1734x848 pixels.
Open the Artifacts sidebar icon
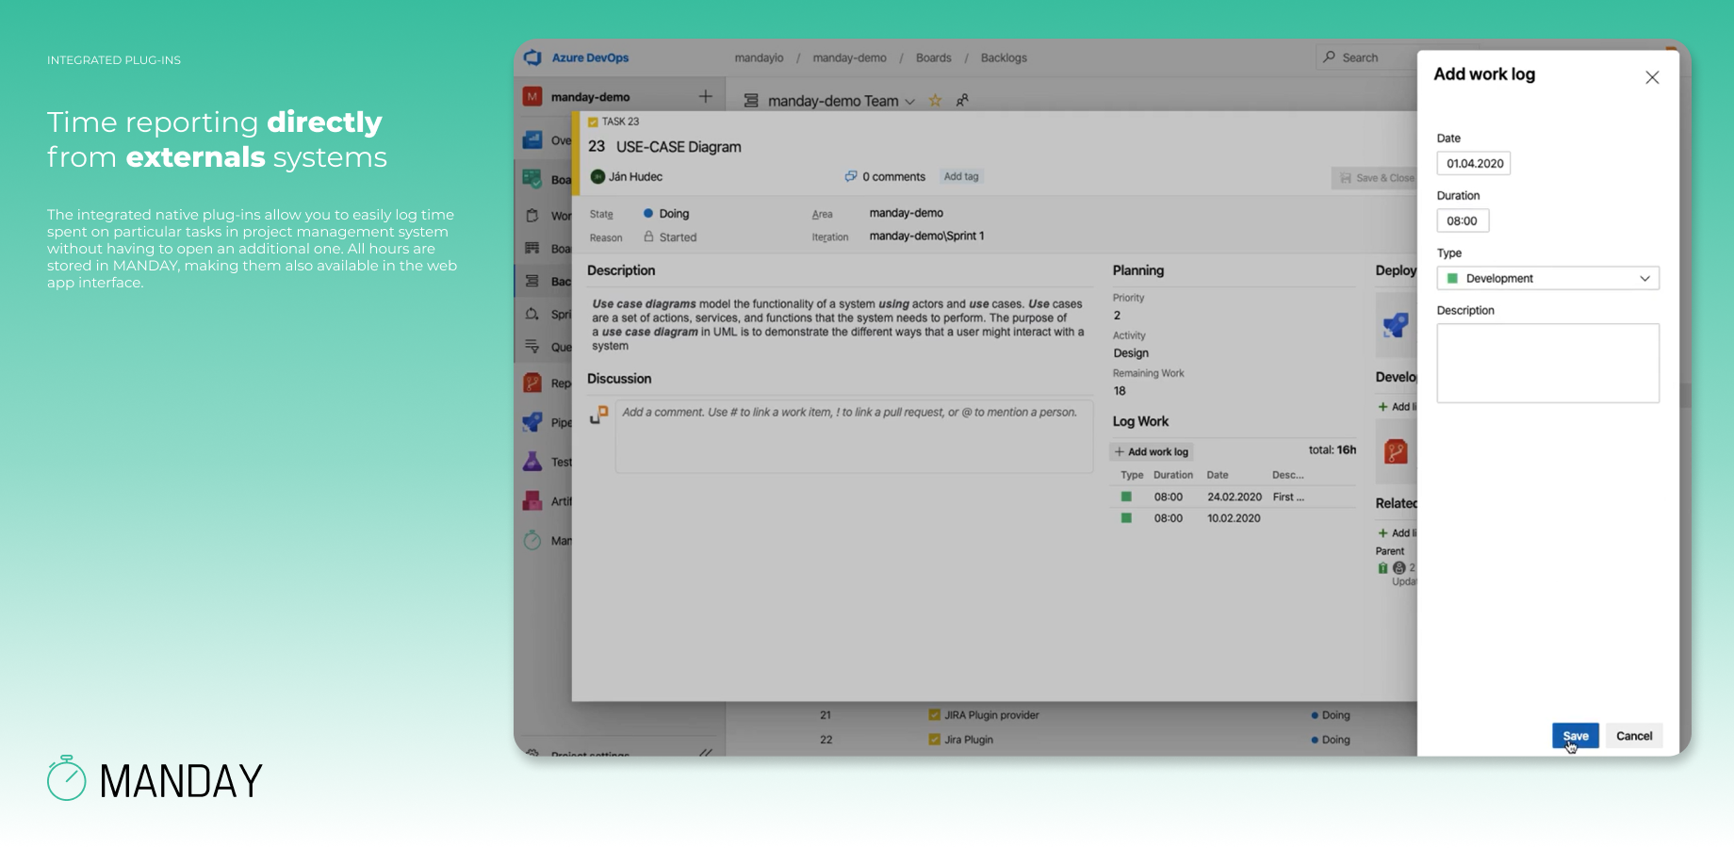[532, 501]
